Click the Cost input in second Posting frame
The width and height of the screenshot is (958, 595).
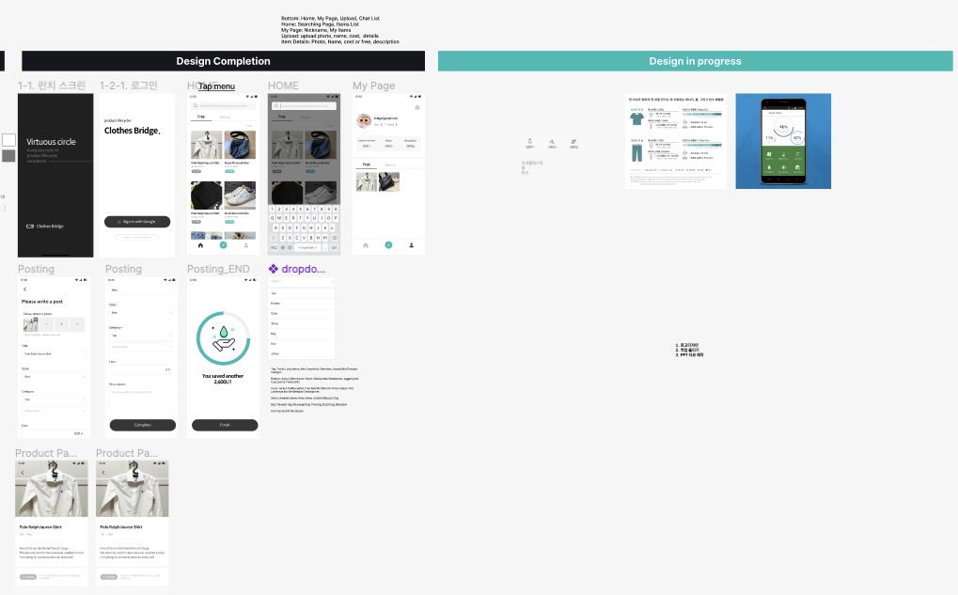[x=141, y=369]
